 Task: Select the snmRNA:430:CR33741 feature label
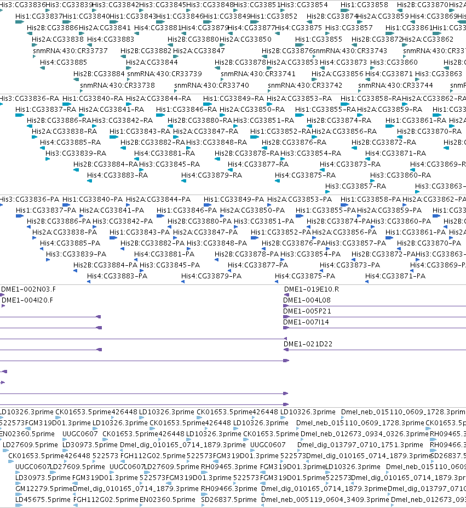258,74
